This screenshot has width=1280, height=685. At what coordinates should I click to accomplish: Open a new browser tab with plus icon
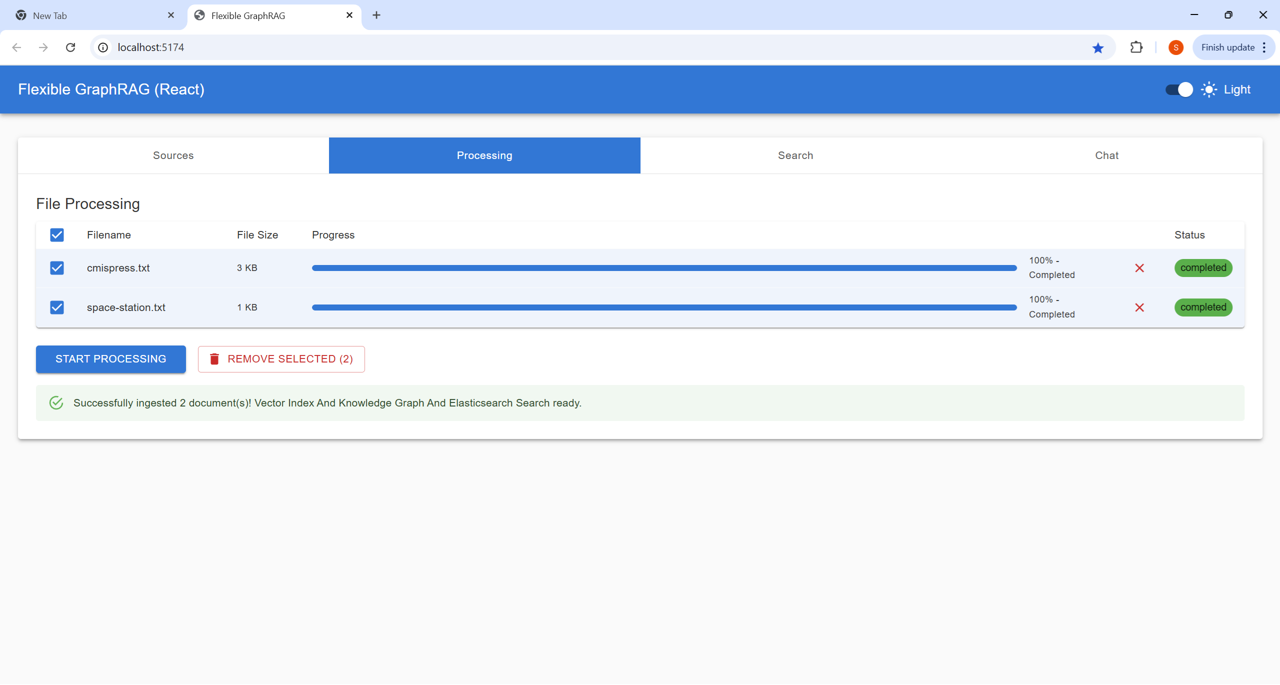click(x=376, y=15)
